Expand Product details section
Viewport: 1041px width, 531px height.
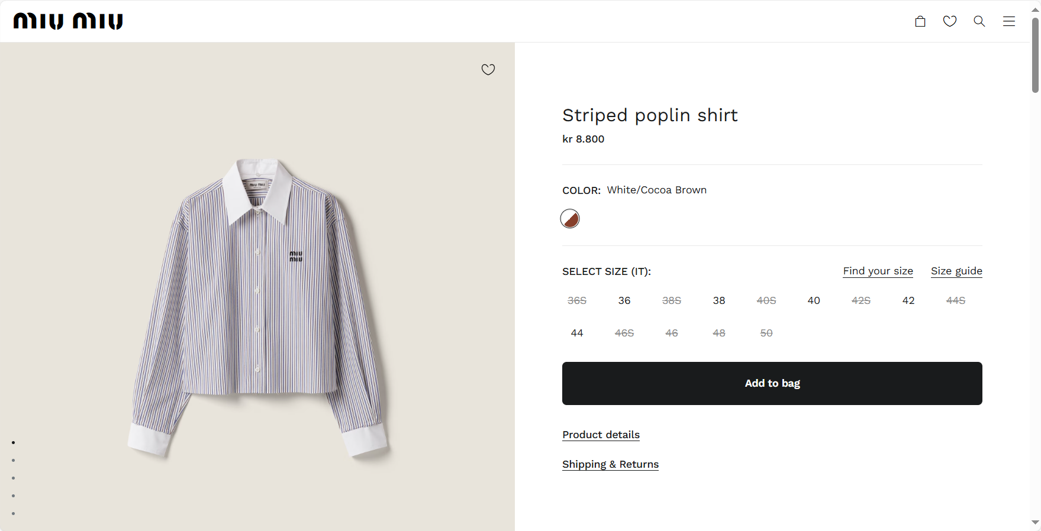point(601,435)
